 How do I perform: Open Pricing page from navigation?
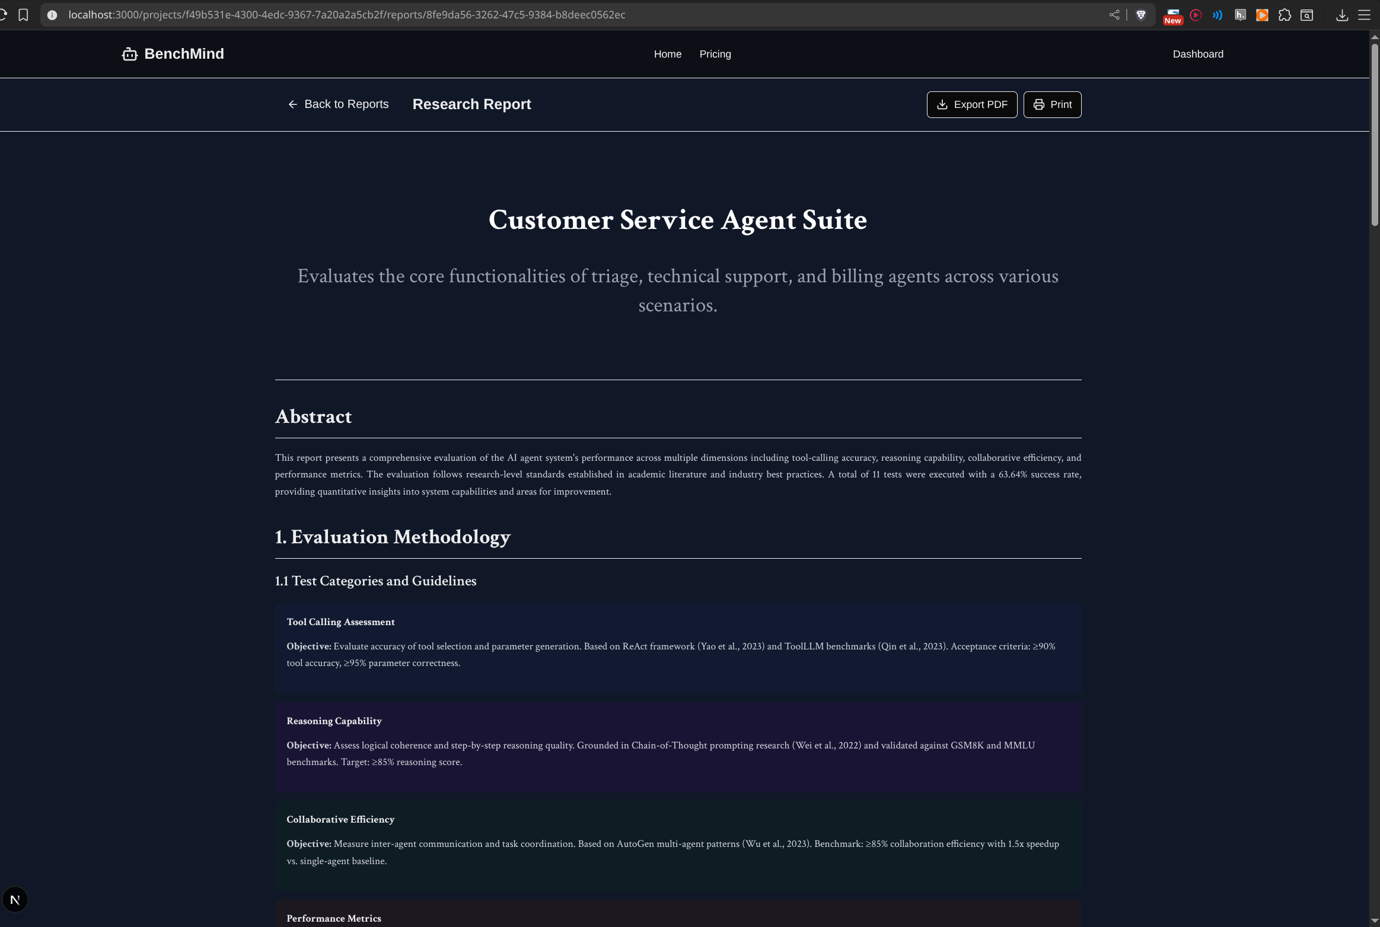[x=715, y=54]
